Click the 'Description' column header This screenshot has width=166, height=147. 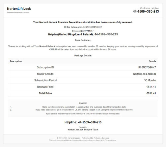[16, 61]
